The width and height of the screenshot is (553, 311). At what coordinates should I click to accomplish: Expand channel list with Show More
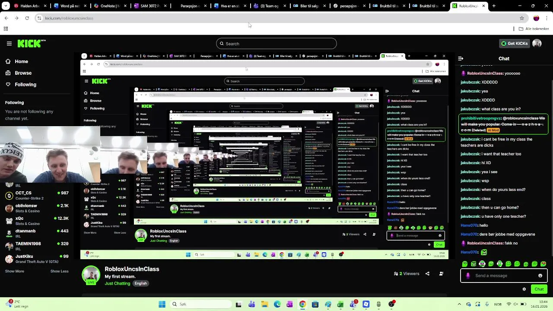pyautogui.click(x=15, y=271)
